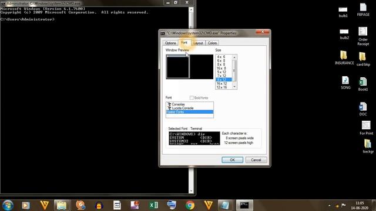Select Raster Fonts in the font list

[189, 112]
